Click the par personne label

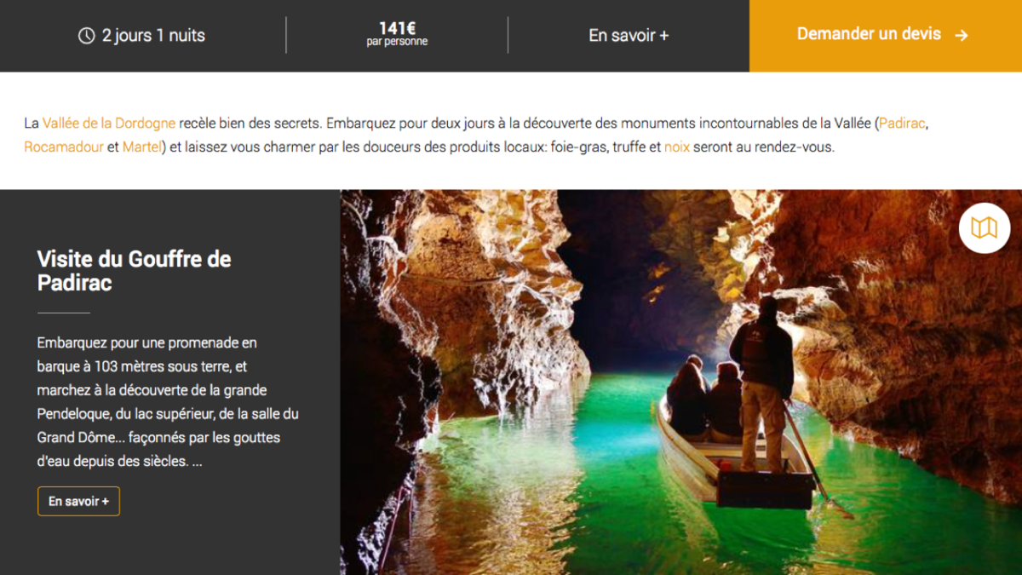pos(397,42)
